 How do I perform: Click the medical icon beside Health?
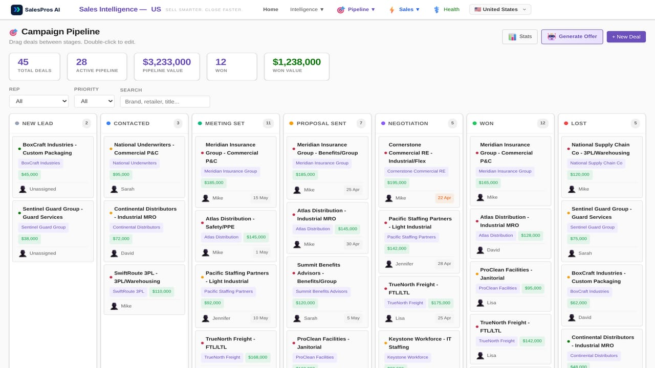(x=436, y=10)
